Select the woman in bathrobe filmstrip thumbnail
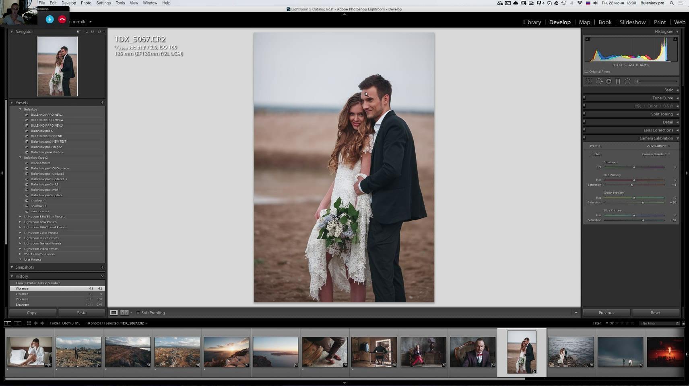 29,352
